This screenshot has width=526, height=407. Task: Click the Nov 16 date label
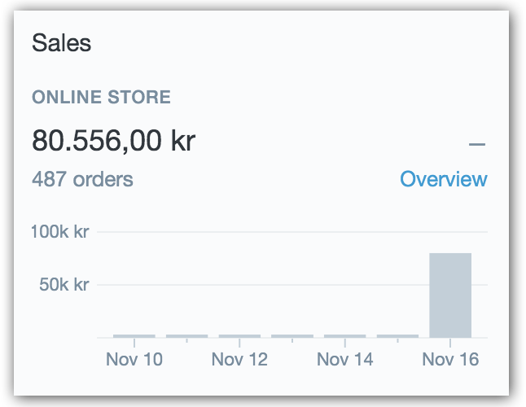(x=450, y=360)
